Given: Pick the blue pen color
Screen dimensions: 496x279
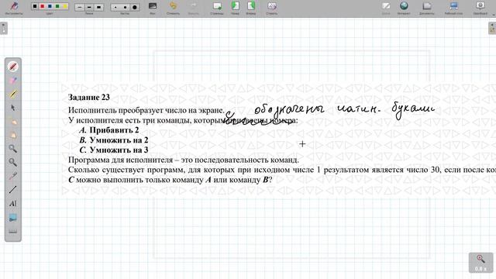Looking at the screenshot, I should pyautogui.click(x=50, y=6).
